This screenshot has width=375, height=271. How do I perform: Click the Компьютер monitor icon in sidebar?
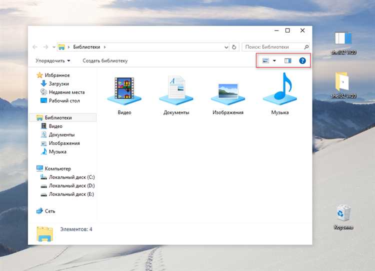pyautogui.click(x=39, y=168)
